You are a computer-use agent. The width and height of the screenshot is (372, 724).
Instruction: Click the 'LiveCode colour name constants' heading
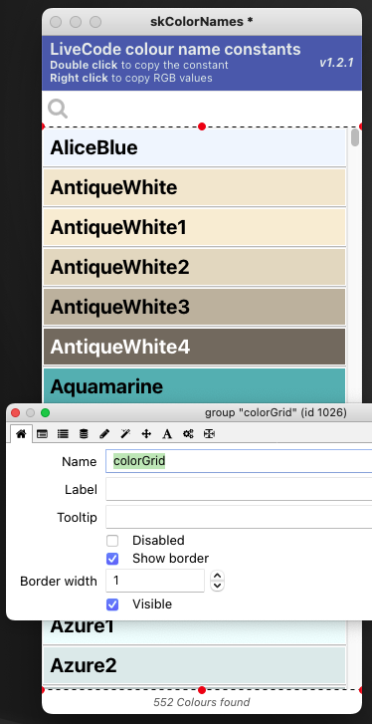click(x=175, y=49)
